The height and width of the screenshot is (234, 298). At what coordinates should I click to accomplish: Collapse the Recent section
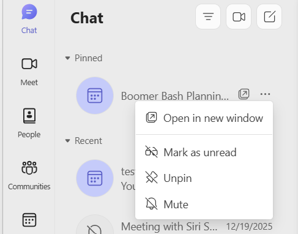(67, 141)
